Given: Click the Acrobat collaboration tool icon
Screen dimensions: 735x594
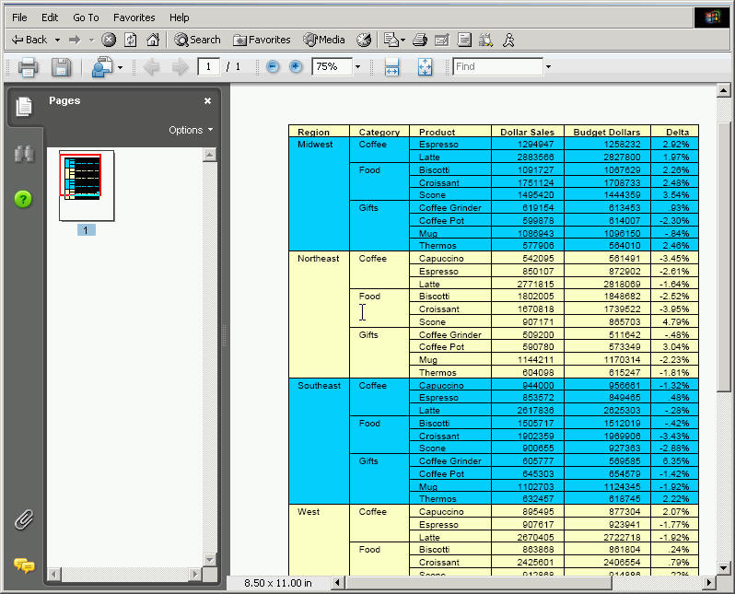Looking at the screenshot, I should pos(102,67).
